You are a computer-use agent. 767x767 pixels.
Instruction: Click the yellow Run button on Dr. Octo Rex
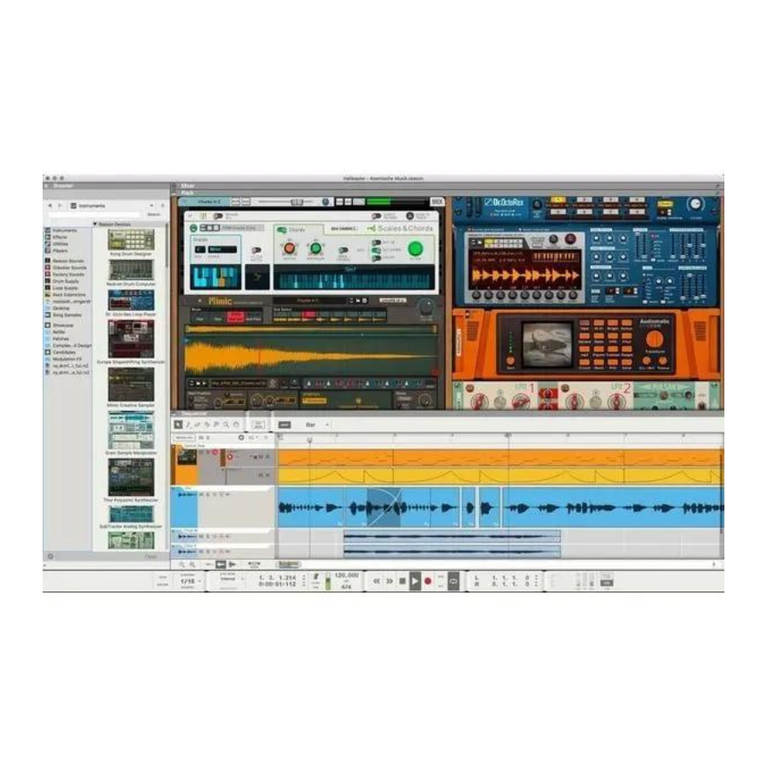(664, 205)
